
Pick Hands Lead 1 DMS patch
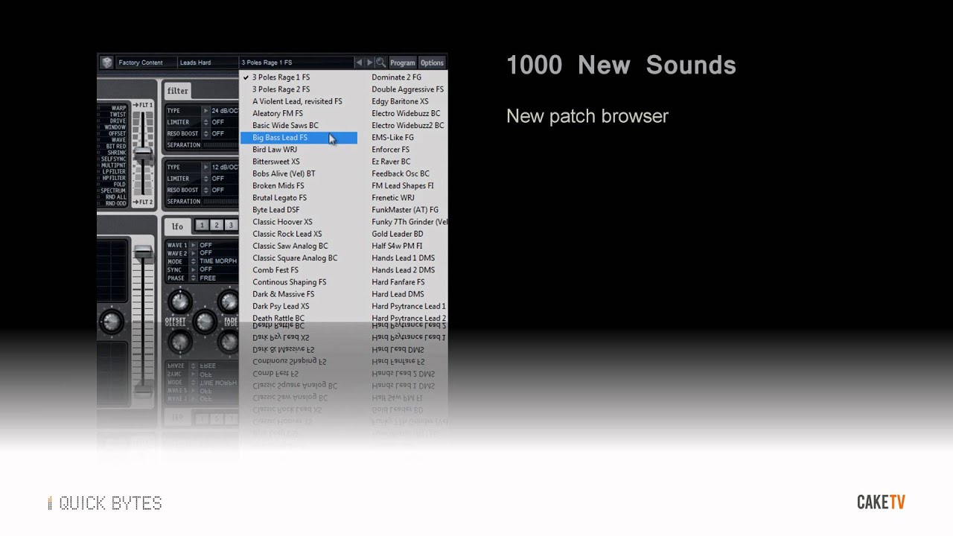403,258
